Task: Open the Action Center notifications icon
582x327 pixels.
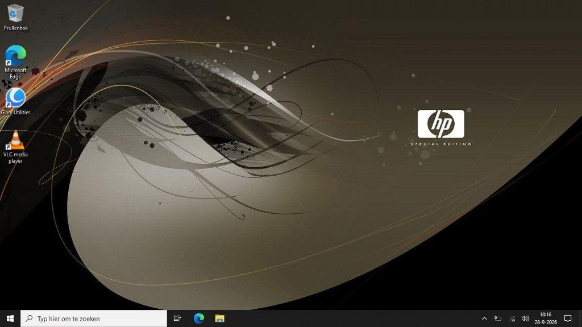Action: pyautogui.click(x=568, y=318)
